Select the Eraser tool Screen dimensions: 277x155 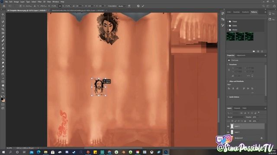(x=3, y=56)
